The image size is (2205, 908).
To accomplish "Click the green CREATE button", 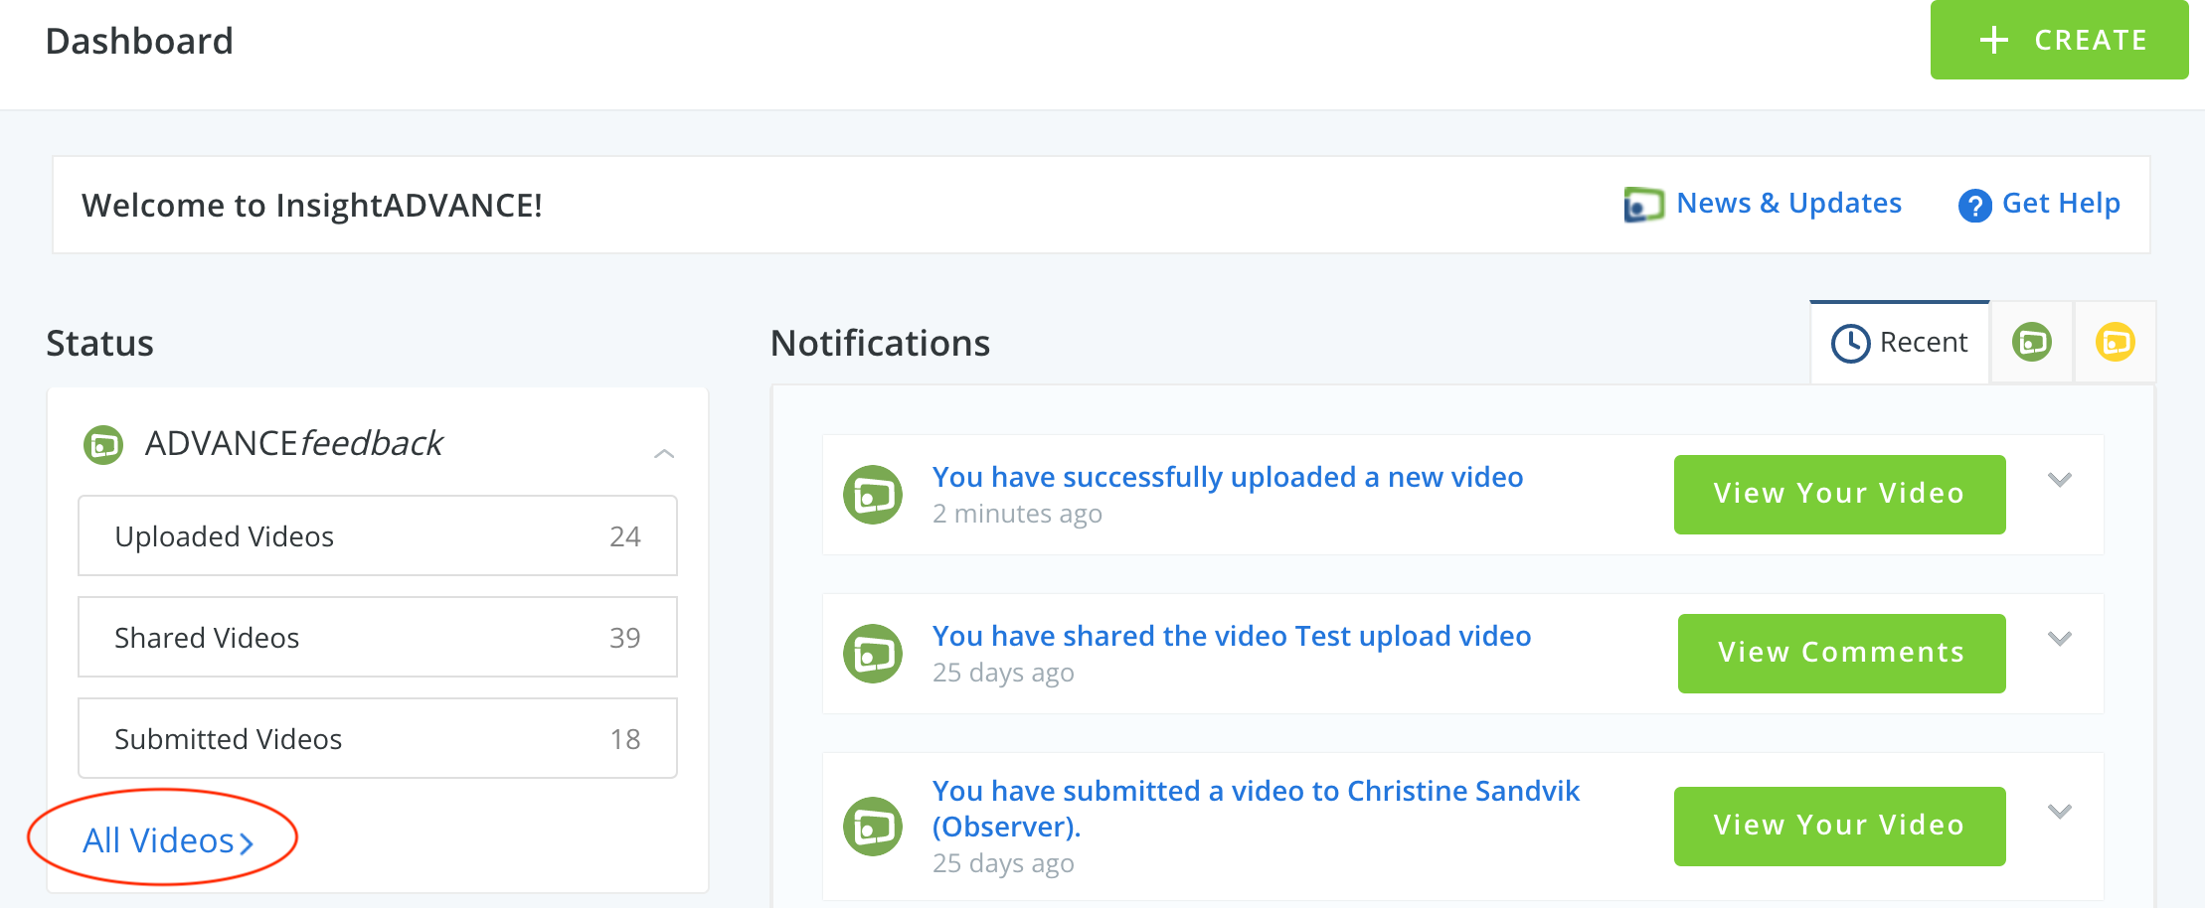I will pos(2059,40).
